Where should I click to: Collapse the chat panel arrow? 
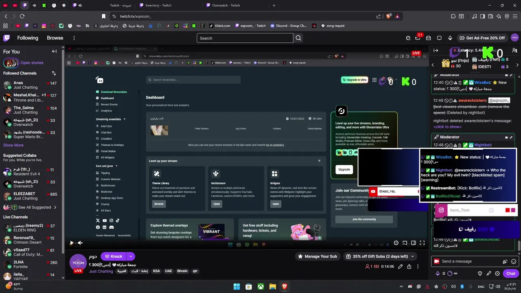(436, 50)
